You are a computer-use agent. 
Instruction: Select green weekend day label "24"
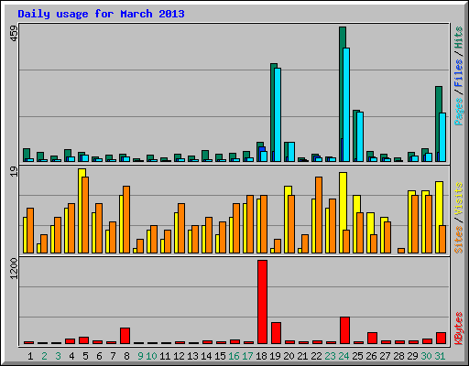344,356
